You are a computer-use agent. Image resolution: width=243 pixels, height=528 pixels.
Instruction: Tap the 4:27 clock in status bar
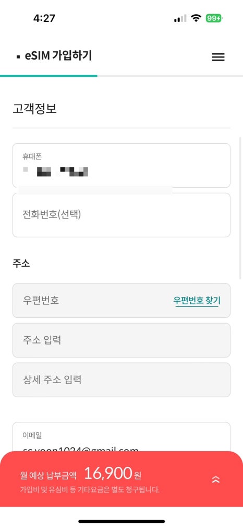tap(44, 18)
